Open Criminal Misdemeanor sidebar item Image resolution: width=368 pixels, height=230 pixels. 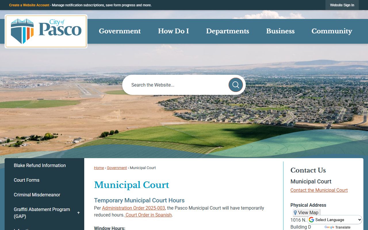click(37, 195)
